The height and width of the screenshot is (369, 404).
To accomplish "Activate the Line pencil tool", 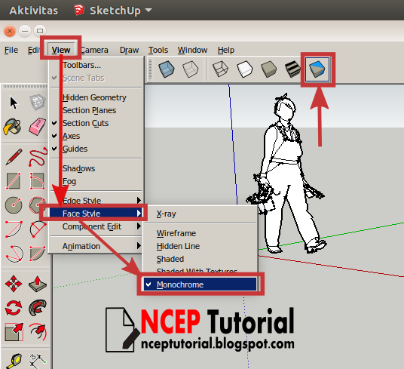I will click(x=14, y=157).
